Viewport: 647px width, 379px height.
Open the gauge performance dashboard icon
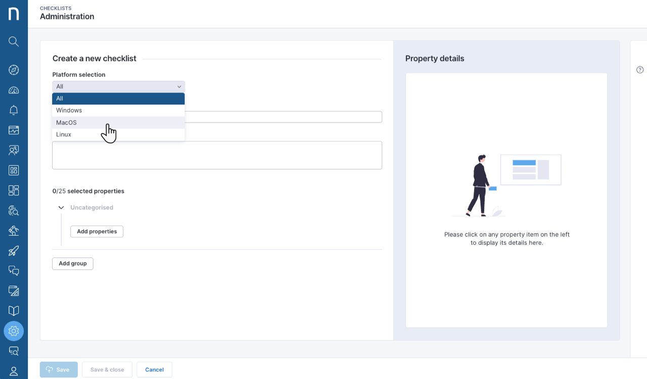[14, 90]
